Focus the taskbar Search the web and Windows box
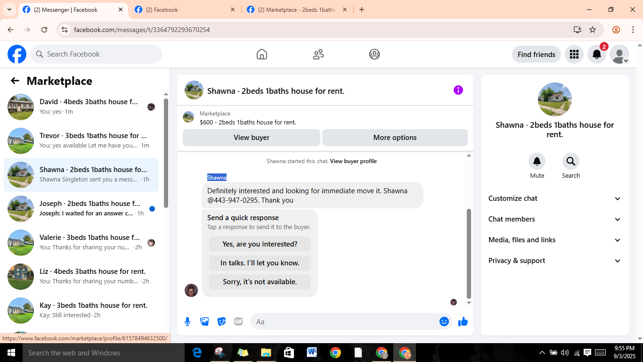Image resolution: width=643 pixels, height=362 pixels. click(104, 353)
